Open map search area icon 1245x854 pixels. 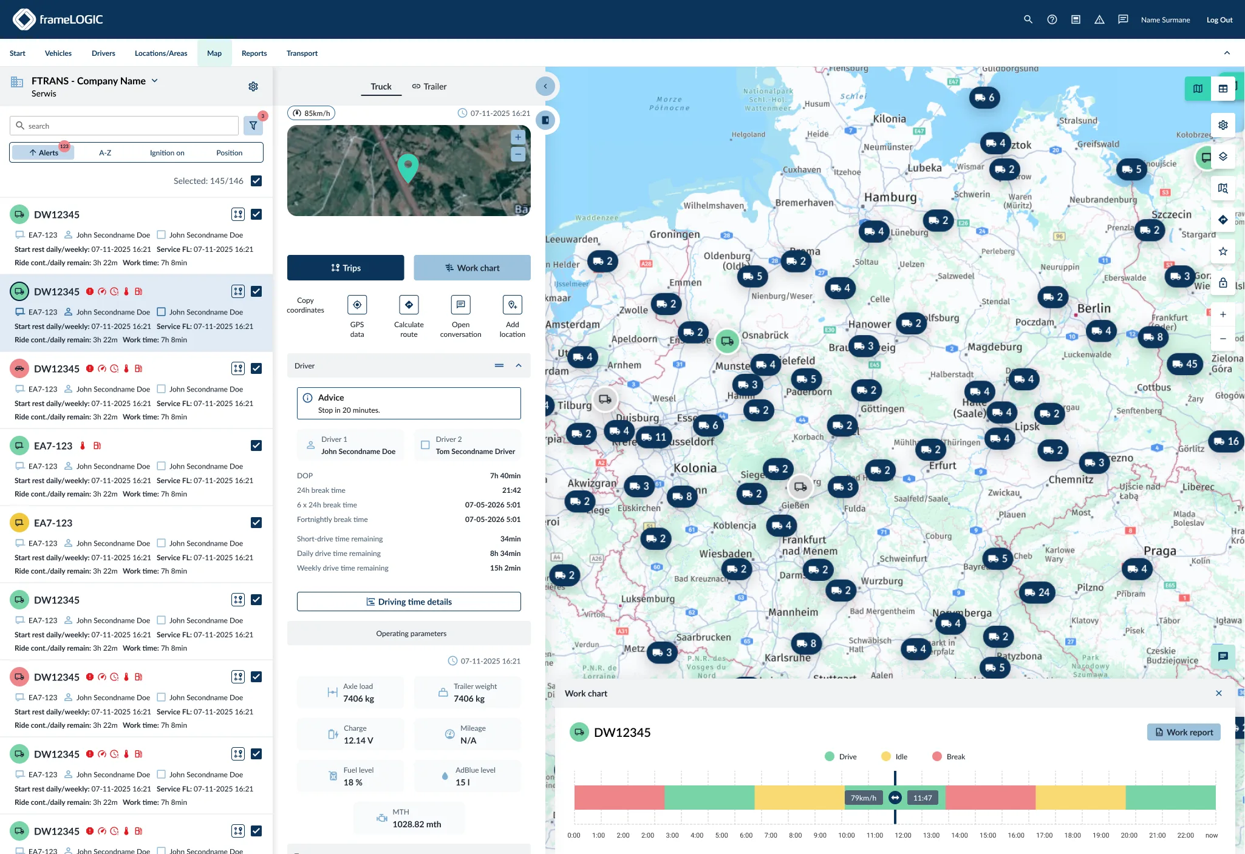[1223, 188]
